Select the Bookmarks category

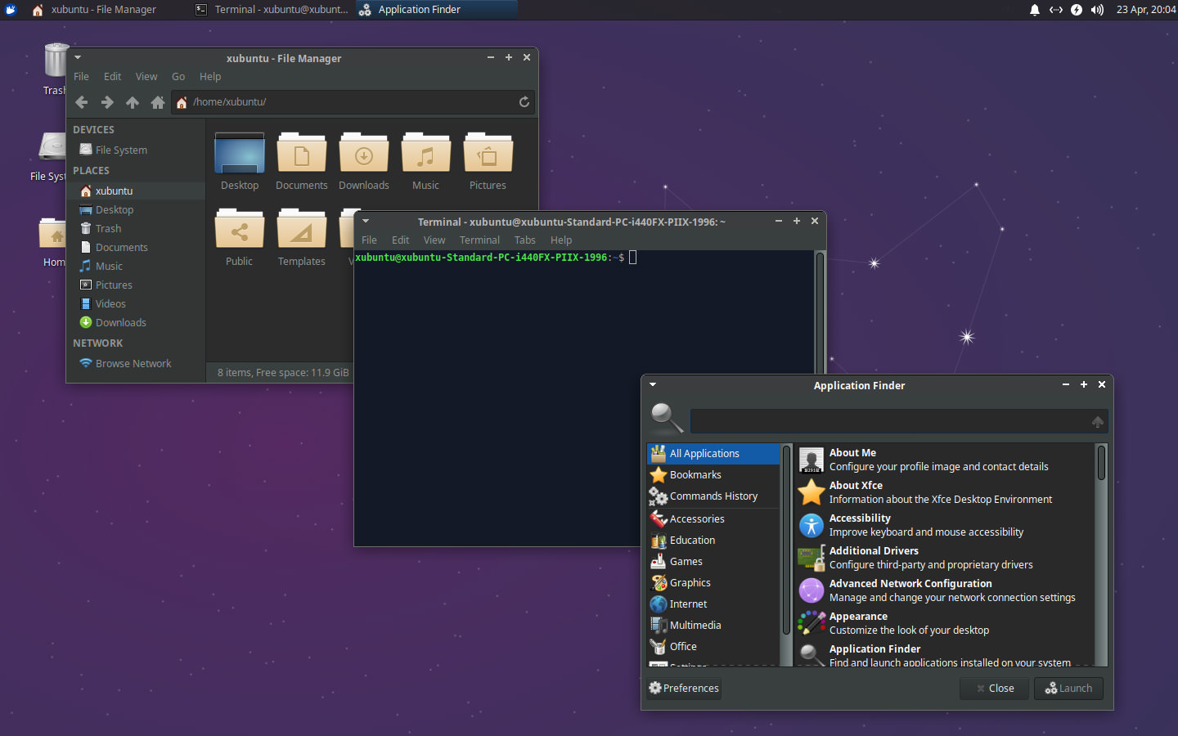point(695,474)
